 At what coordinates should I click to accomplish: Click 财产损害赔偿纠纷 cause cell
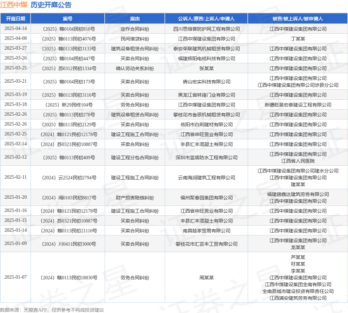point(135,198)
